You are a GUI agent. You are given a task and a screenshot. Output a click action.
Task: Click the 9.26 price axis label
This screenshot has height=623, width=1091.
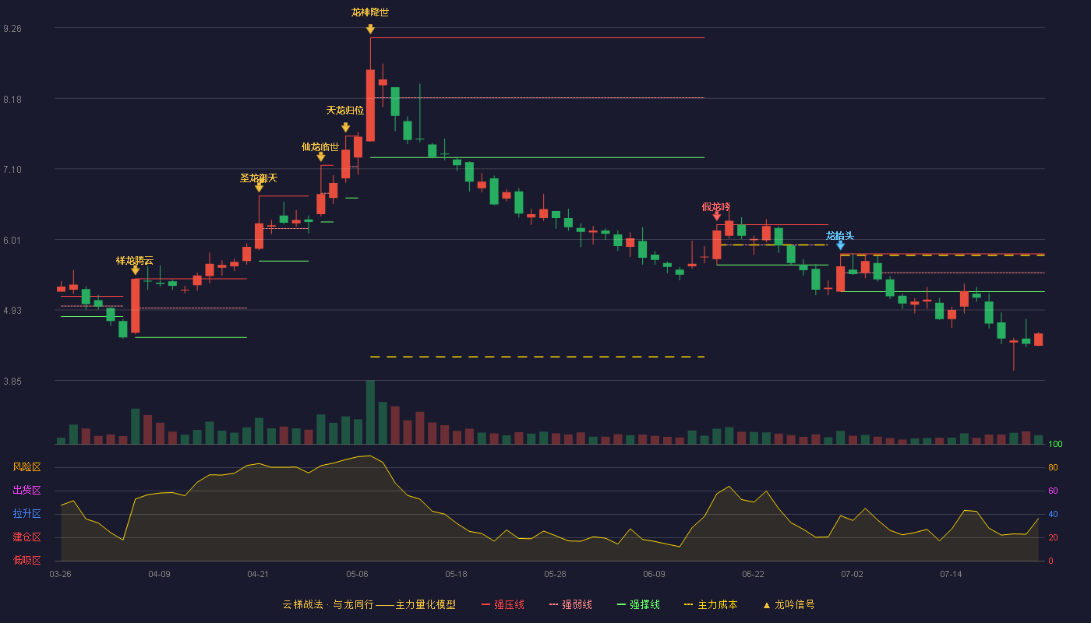(12, 29)
